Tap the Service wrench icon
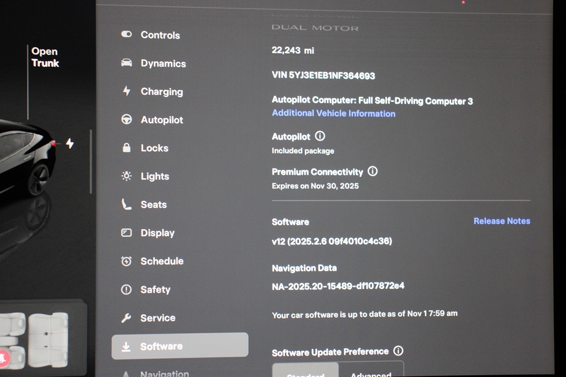Viewport: 566px width, 377px height. (126, 318)
